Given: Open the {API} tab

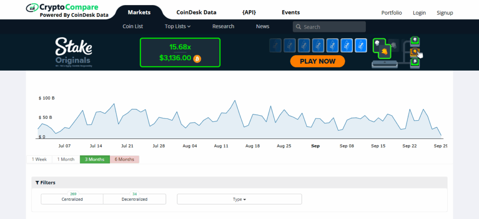Looking at the screenshot, I should click(249, 13).
